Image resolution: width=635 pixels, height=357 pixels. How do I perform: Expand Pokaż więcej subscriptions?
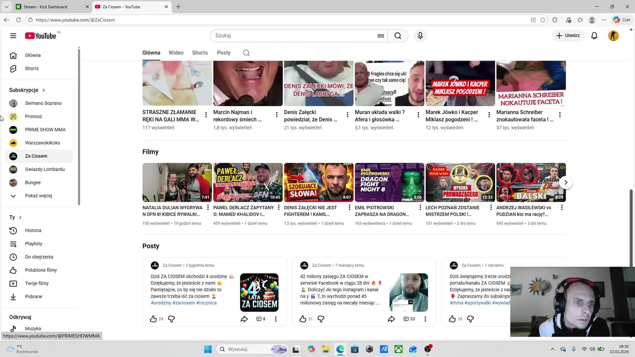[x=38, y=196]
